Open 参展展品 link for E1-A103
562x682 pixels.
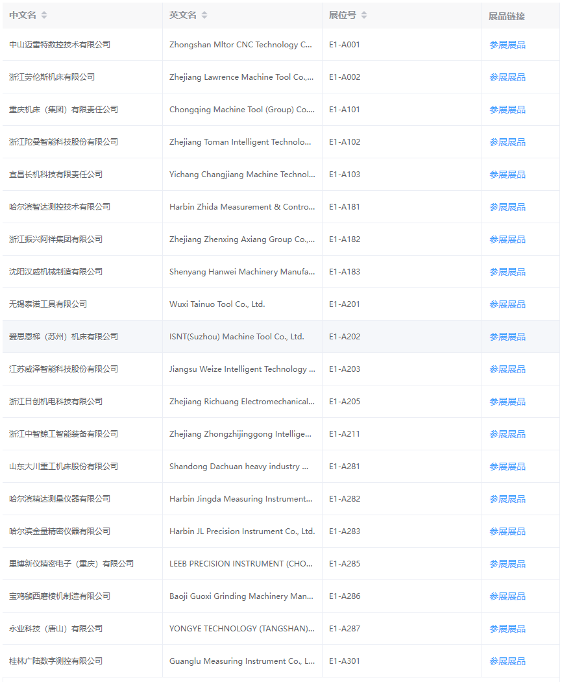click(507, 175)
